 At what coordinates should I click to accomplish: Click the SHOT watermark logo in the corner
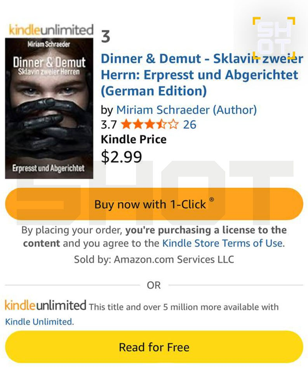(274, 38)
